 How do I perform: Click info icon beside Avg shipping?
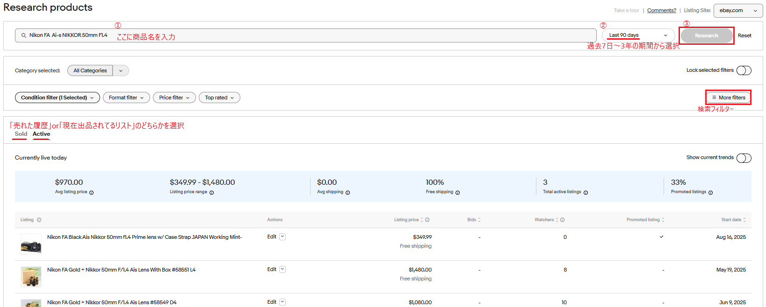coord(348,193)
